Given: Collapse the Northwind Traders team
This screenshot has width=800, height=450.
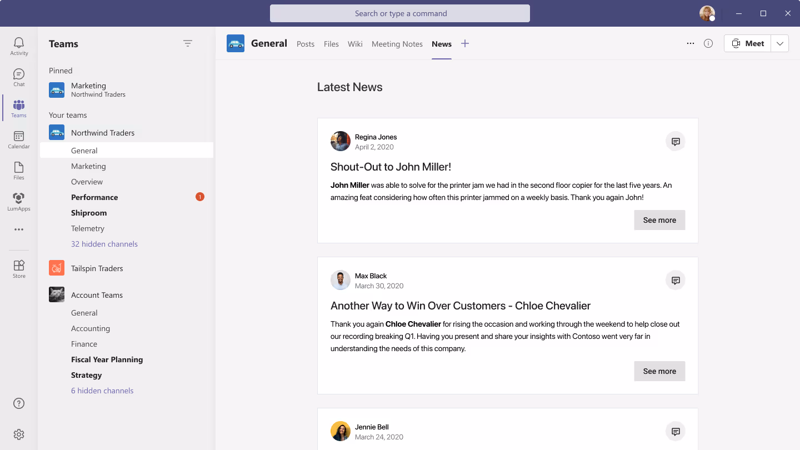Looking at the screenshot, I should pos(103,133).
